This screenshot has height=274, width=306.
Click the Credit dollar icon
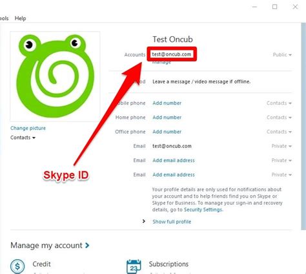pos(17,266)
